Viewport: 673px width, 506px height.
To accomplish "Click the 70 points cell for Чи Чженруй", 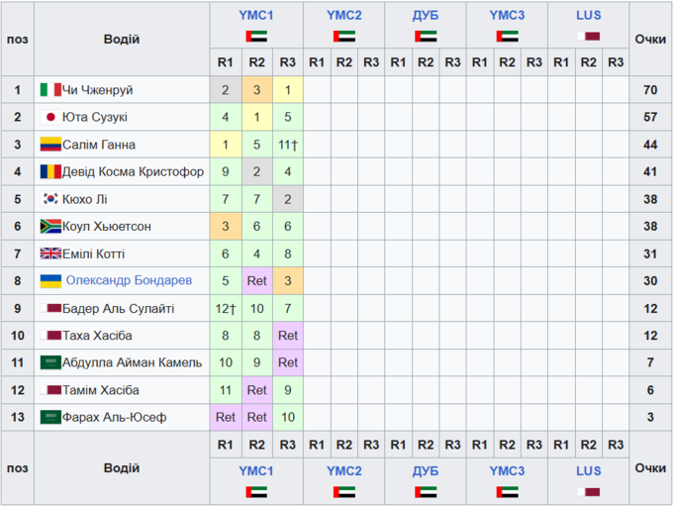I will (650, 90).
